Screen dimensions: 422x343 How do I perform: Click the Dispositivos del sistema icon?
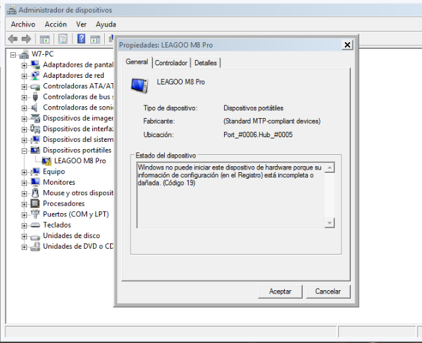point(35,140)
